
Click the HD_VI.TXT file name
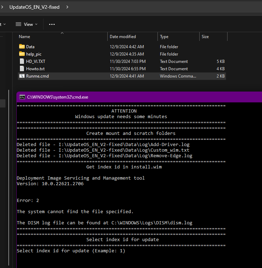click(x=36, y=61)
